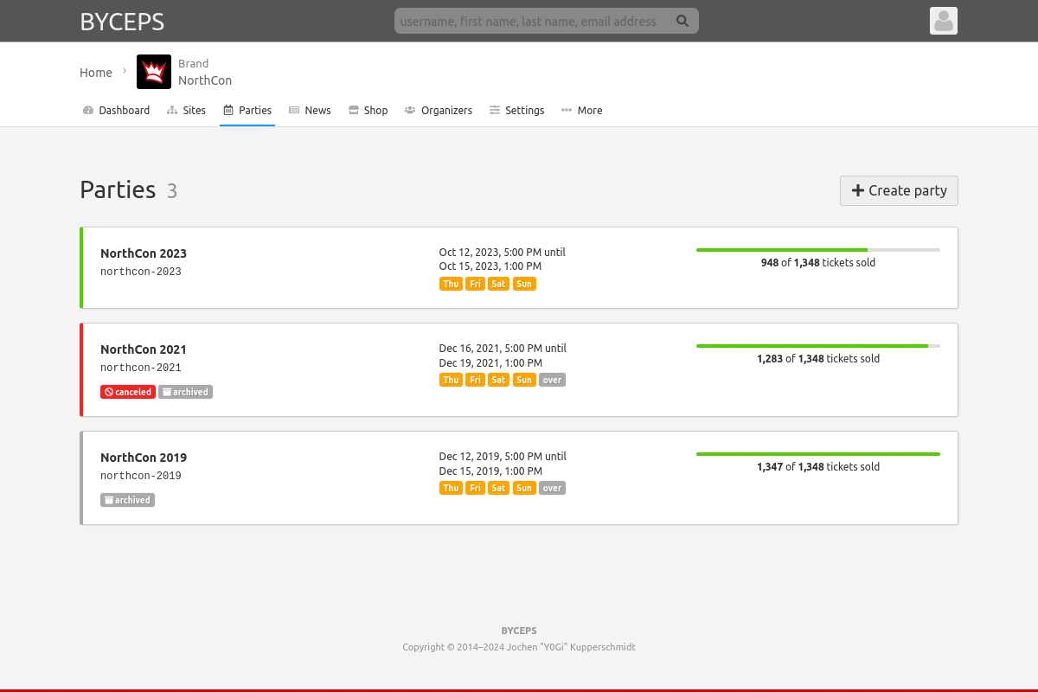1038x692 pixels.
Task: Click the archived badge on NorthCon 2019
Action: (x=127, y=500)
